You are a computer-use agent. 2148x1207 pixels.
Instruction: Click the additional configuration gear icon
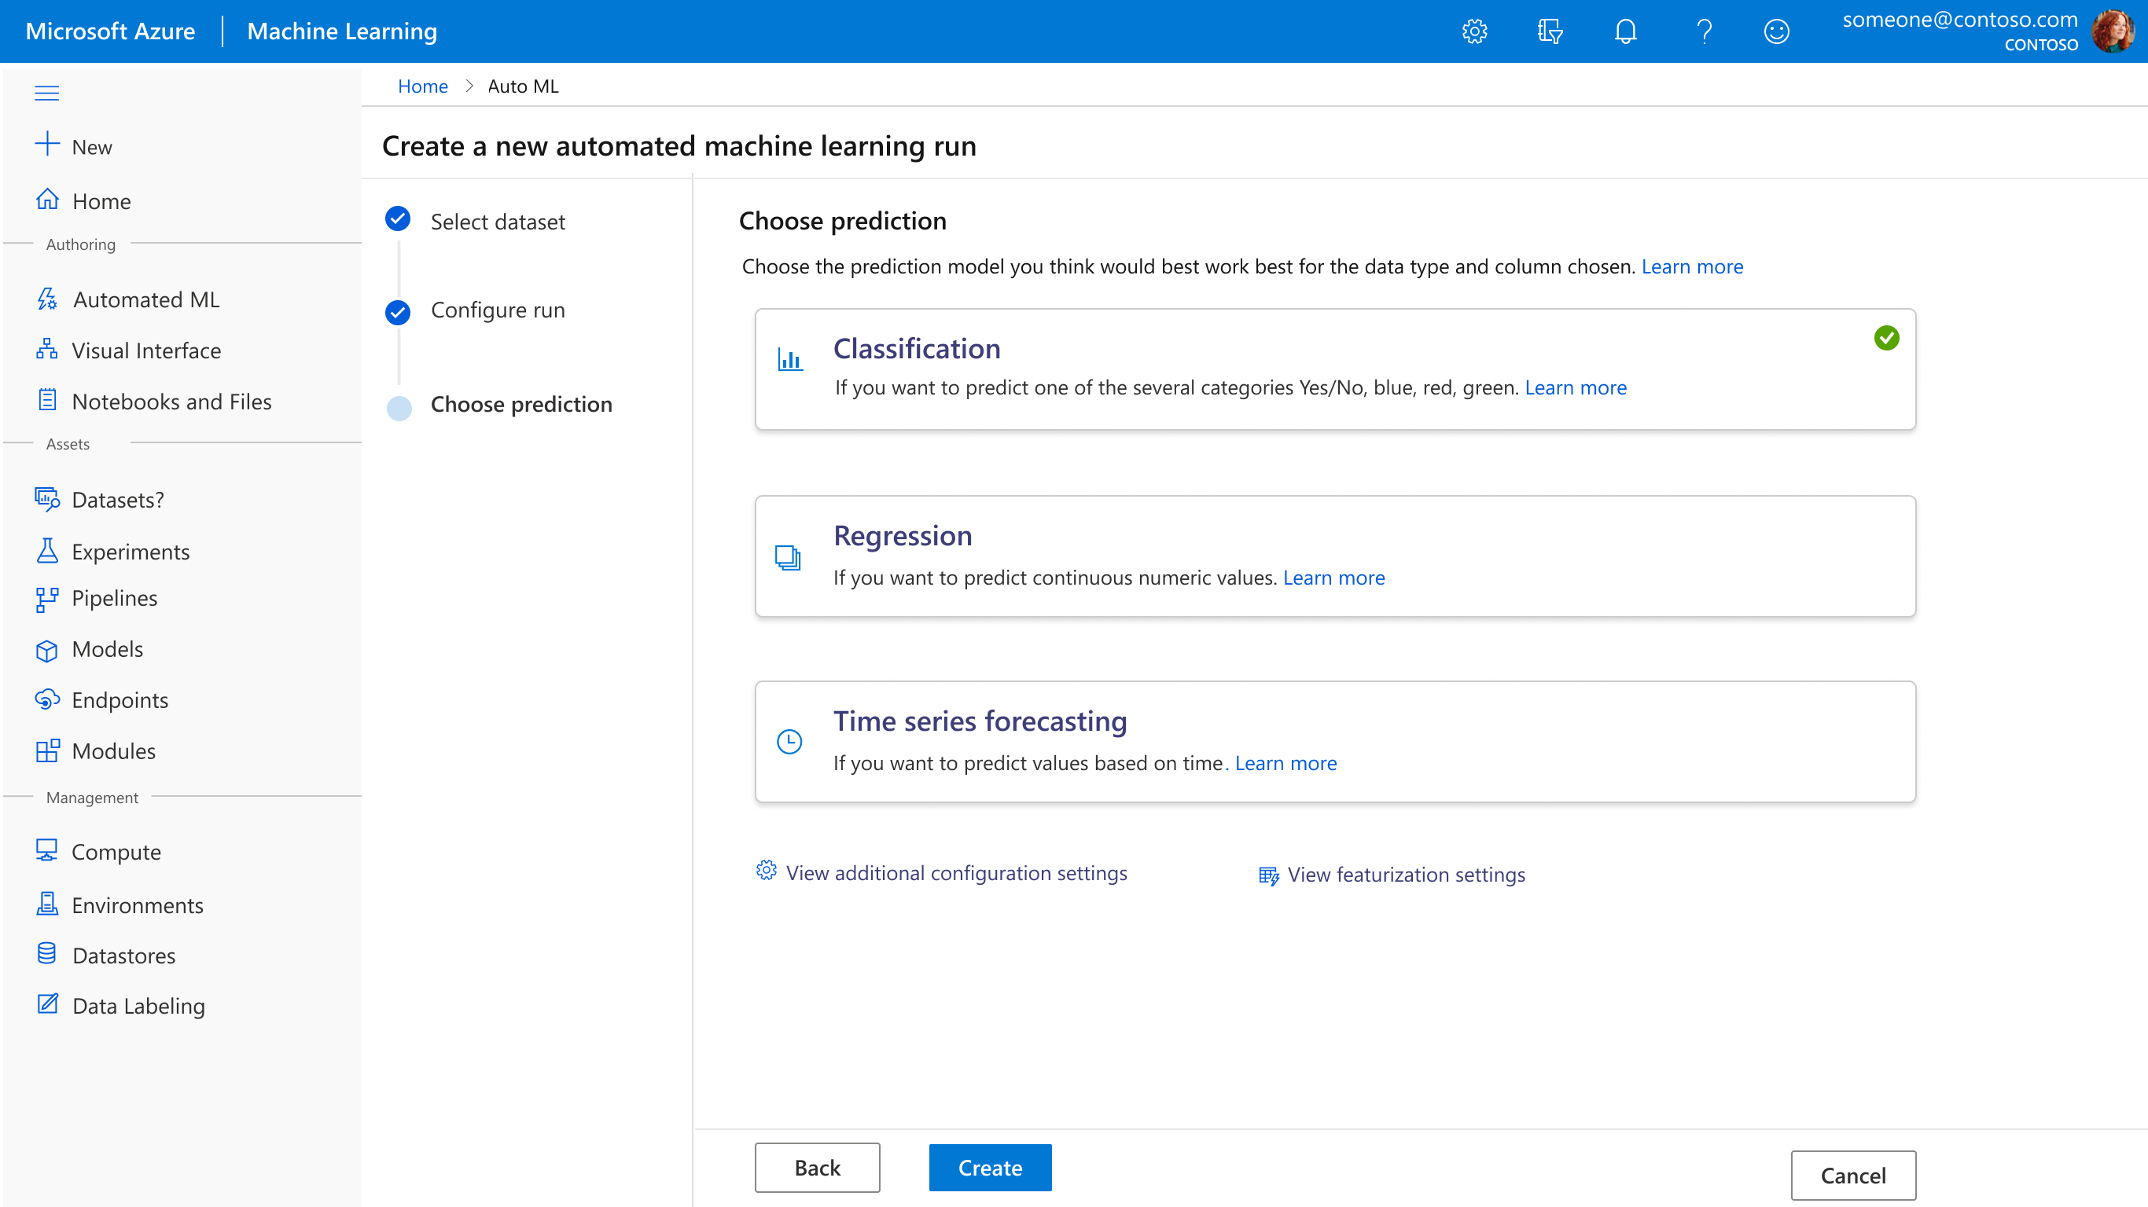[766, 870]
